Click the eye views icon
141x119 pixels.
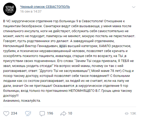click(127, 114)
